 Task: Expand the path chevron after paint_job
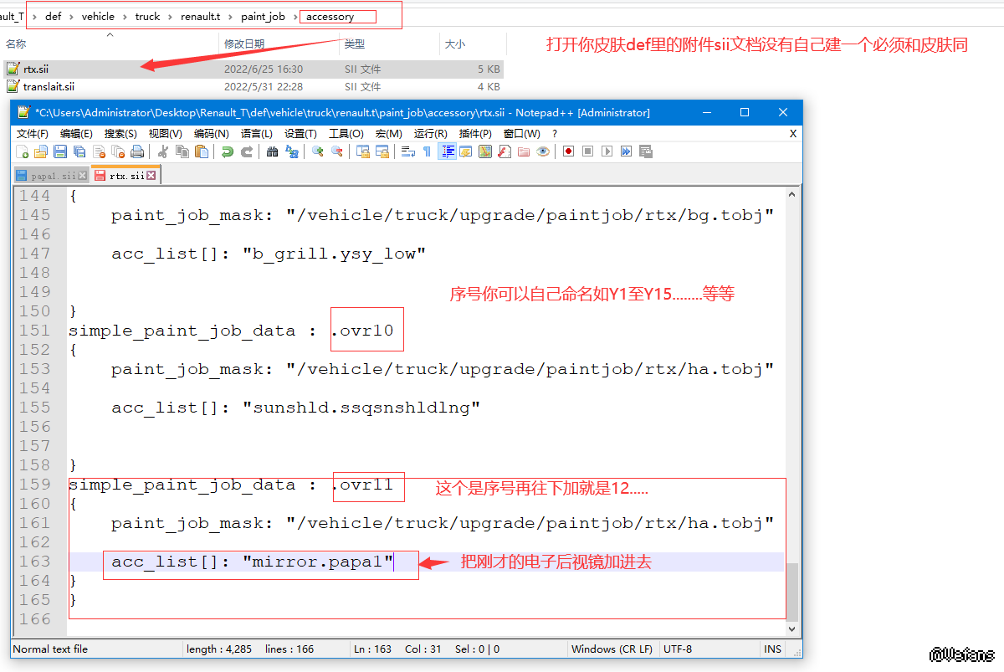(295, 17)
